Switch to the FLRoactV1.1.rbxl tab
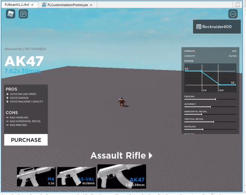The image size is (246, 195). point(17,5)
